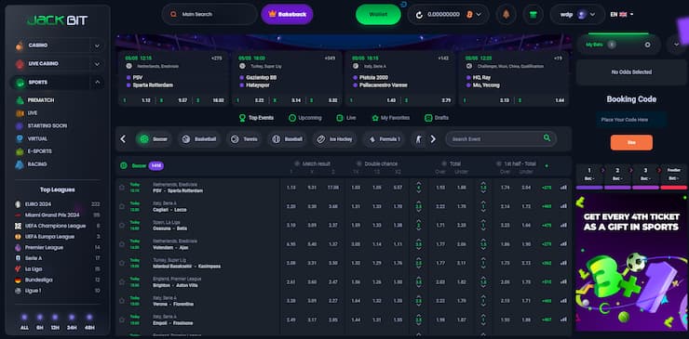
Task: Open statistics icon for PSV - Sparta Rotterdam row
Action: pos(563,188)
